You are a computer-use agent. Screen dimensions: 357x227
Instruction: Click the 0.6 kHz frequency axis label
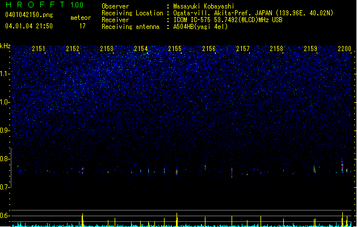pyautogui.click(x=5, y=216)
